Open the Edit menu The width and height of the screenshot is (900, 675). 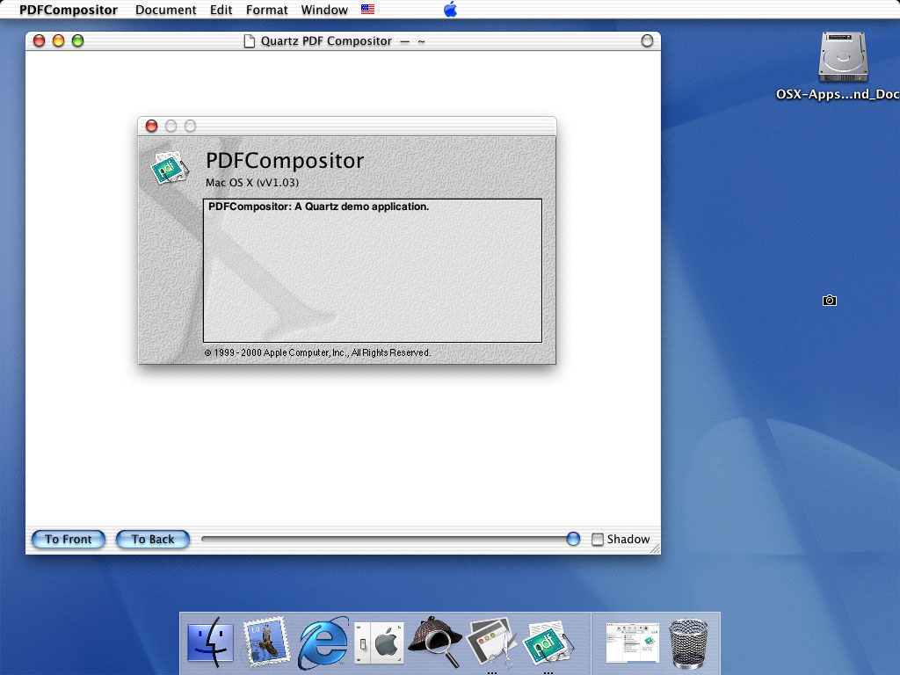[x=221, y=10]
